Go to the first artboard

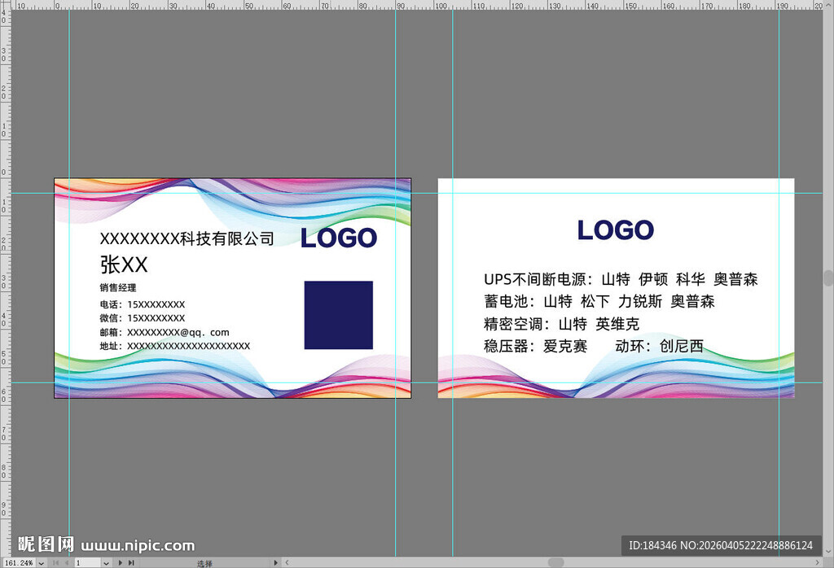pos(55,562)
